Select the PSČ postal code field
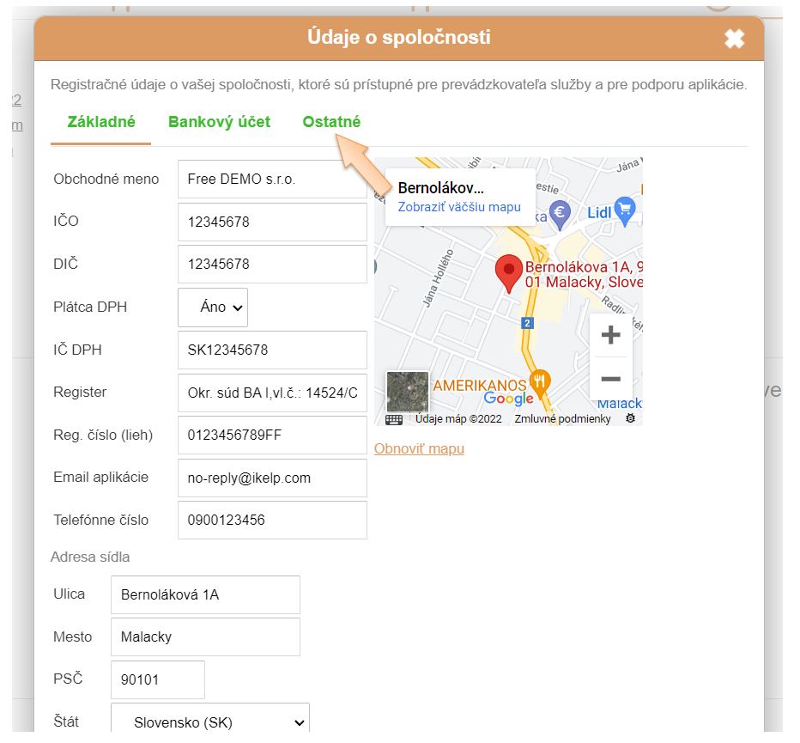The width and height of the screenshot is (800, 743). click(158, 680)
